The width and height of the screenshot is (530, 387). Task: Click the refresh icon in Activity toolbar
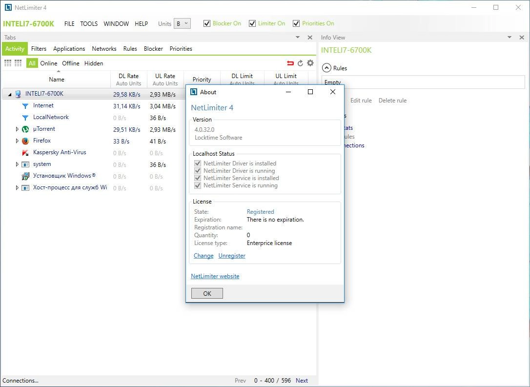pyautogui.click(x=300, y=63)
